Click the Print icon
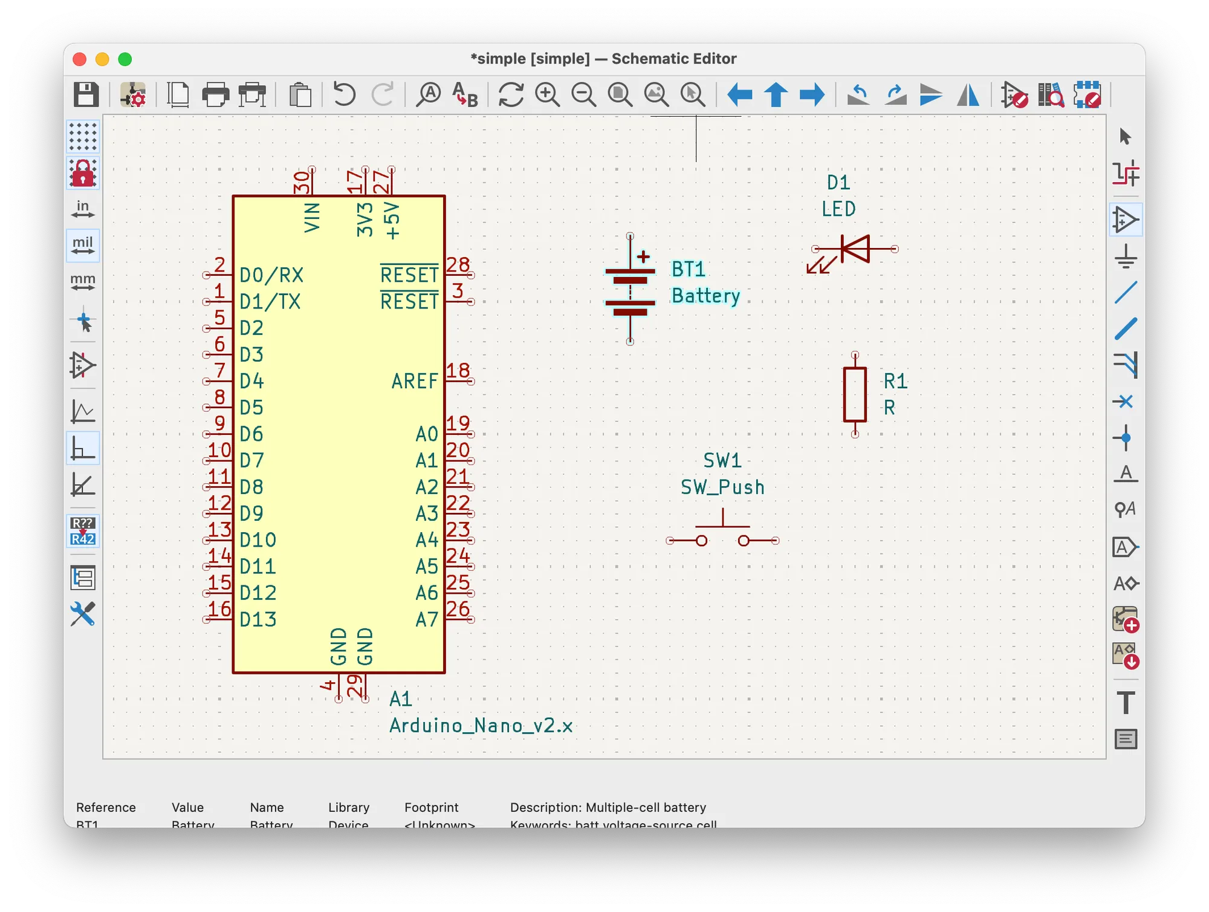This screenshot has height=912, width=1209. click(215, 95)
